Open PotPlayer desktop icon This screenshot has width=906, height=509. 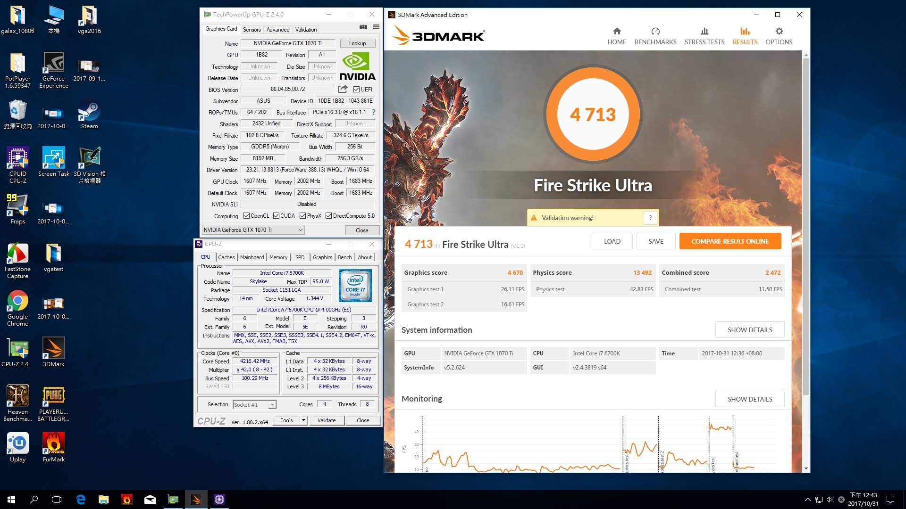click(x=18, y=70)
